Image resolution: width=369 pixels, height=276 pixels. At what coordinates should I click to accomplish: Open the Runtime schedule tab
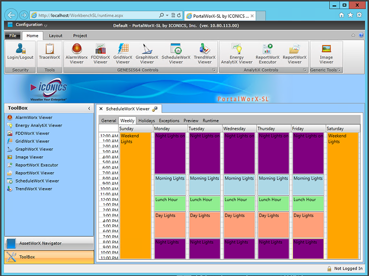211,121
